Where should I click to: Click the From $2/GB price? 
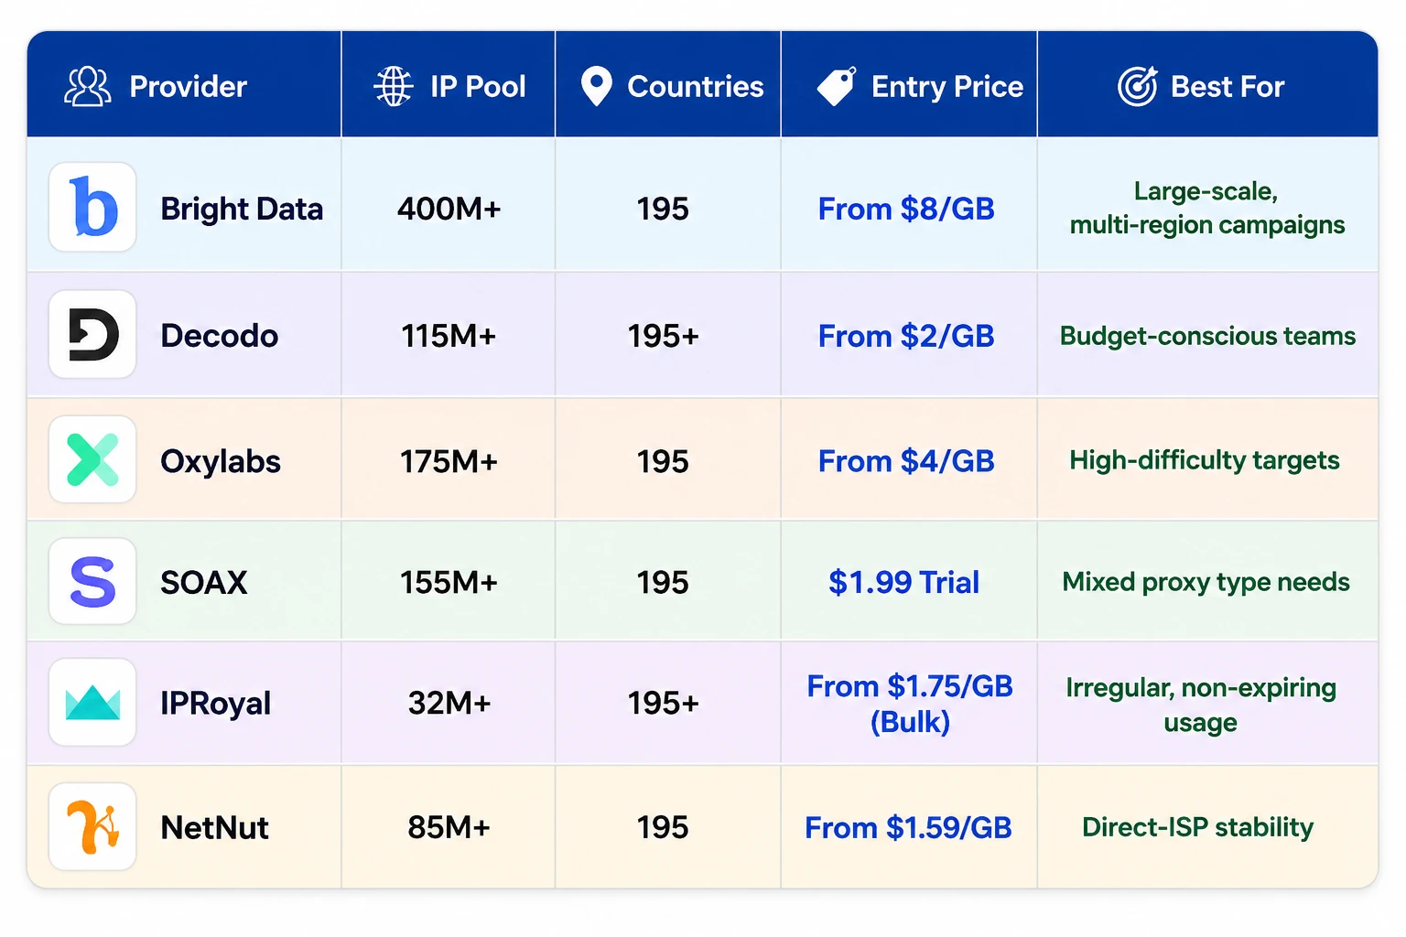(x=906, y=336)
